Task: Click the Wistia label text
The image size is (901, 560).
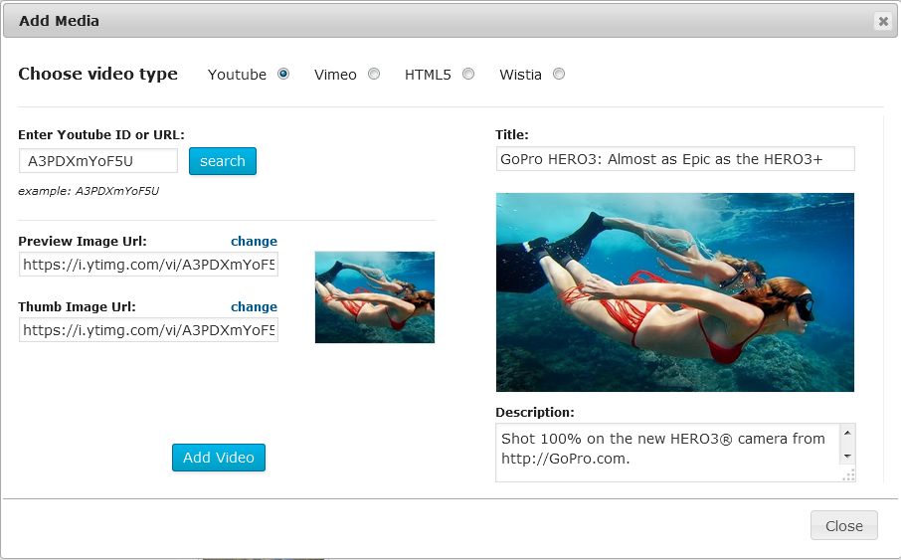Action: coord(520,75)
